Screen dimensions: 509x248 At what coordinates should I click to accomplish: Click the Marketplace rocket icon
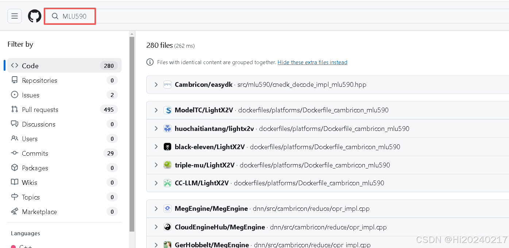[15, 212]
